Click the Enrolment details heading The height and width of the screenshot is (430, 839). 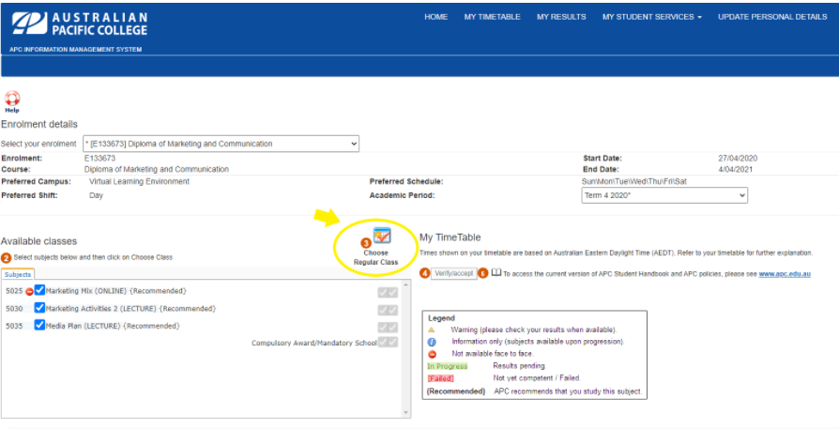click(39, 124)
